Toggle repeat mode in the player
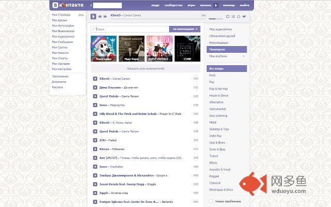This screenshot has width=331, height=207. 228,17
